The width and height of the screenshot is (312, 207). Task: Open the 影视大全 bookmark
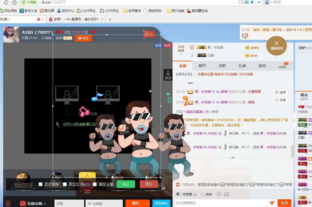point(29,11)
